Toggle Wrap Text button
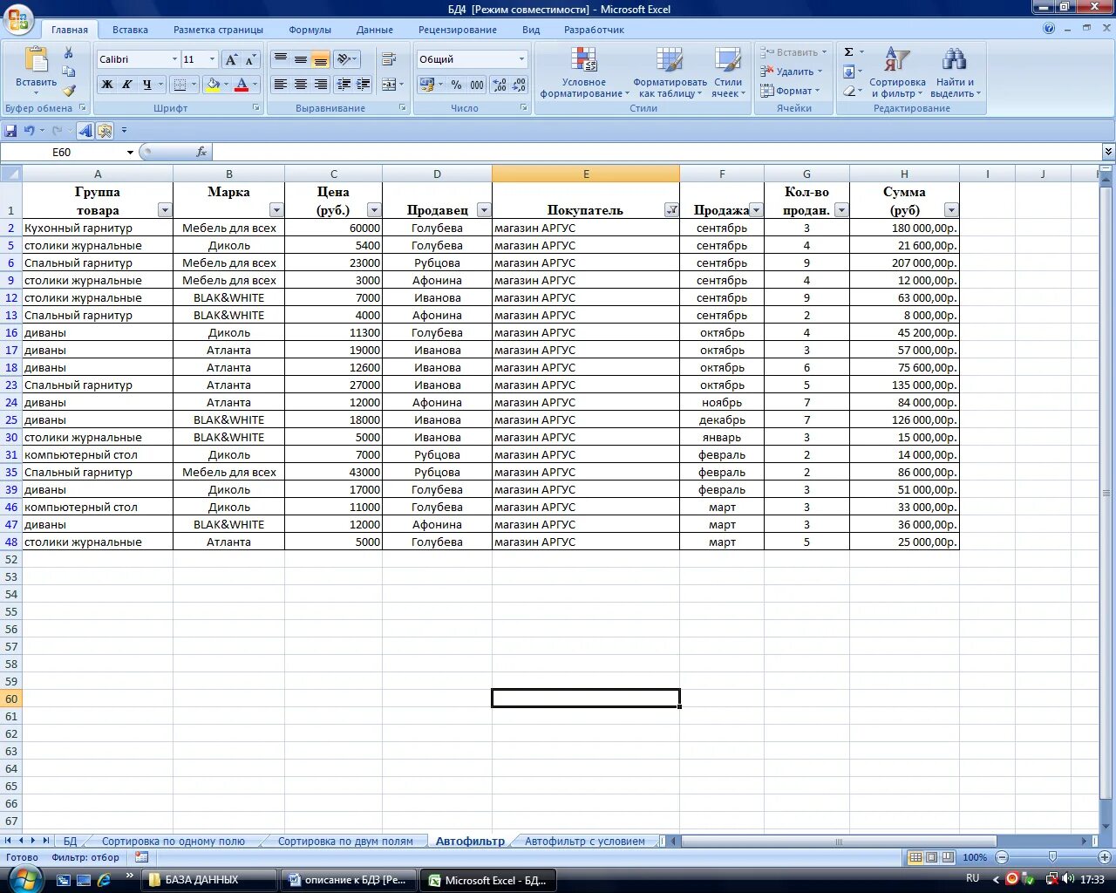Screen dimensions: 1116x893 click(389, 59)
